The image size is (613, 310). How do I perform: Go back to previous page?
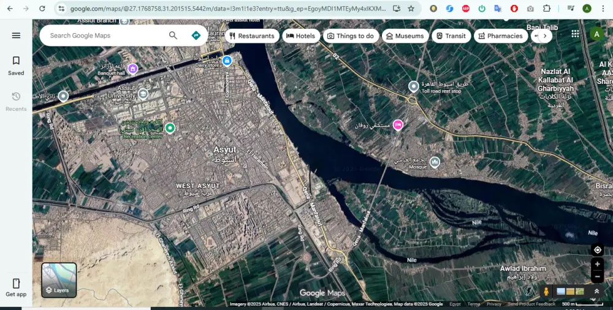(x=10, y=8)
